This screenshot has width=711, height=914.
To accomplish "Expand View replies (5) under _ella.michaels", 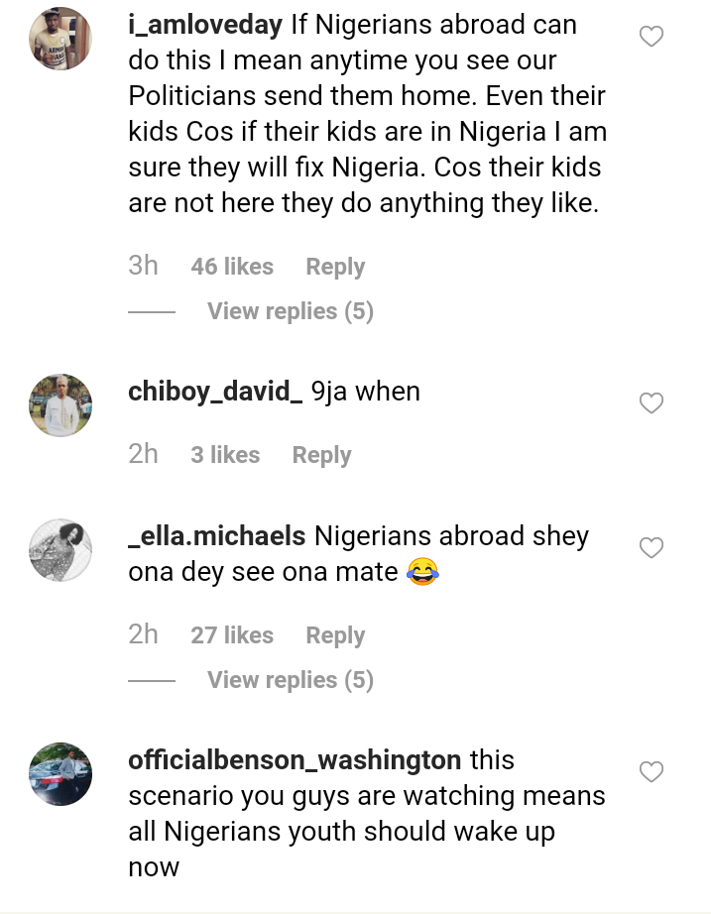I will point(290,680).
